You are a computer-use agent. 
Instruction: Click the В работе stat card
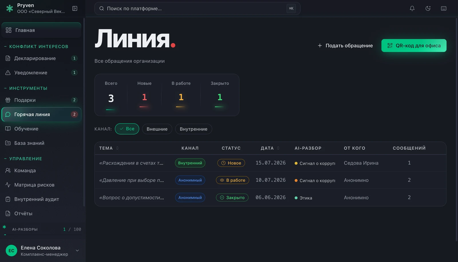point(181,95)
